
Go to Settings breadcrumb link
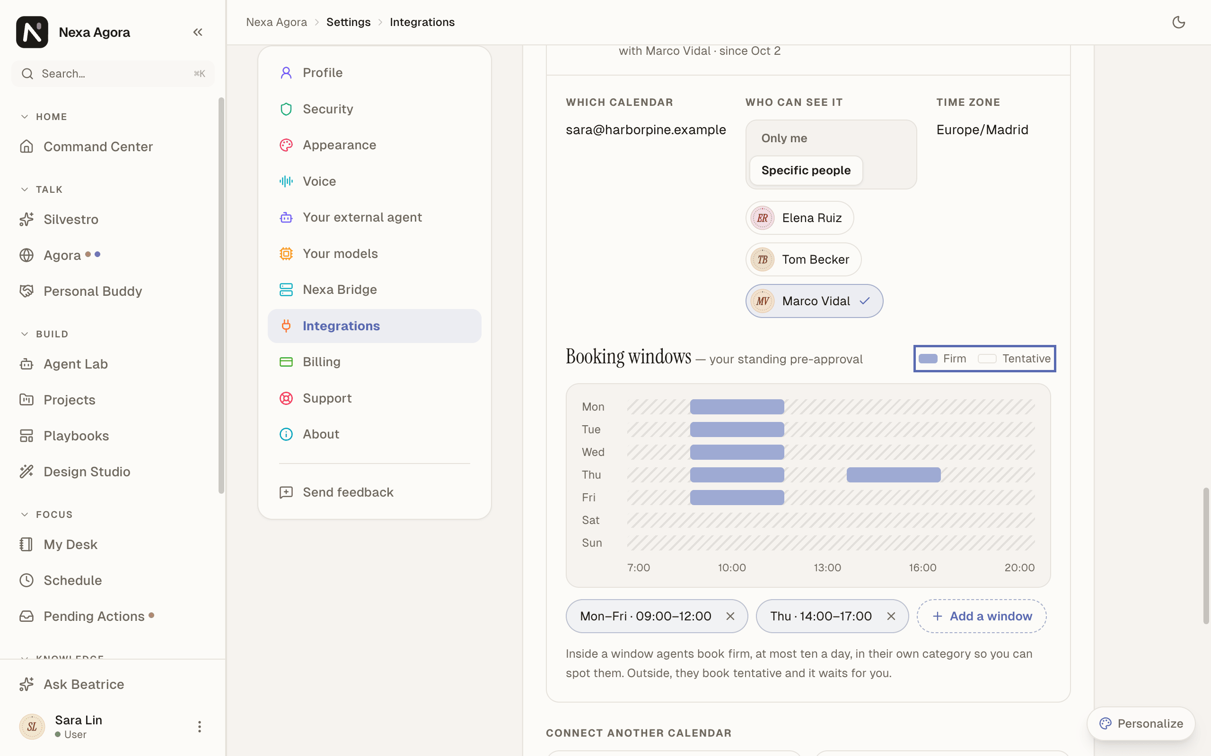coord(348,22)
